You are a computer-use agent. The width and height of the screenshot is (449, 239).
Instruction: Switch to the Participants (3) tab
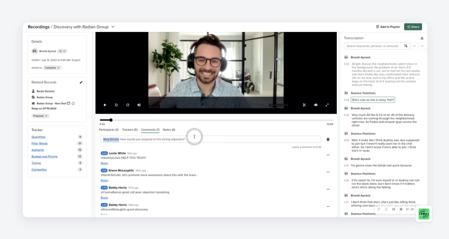coord(108,130)
